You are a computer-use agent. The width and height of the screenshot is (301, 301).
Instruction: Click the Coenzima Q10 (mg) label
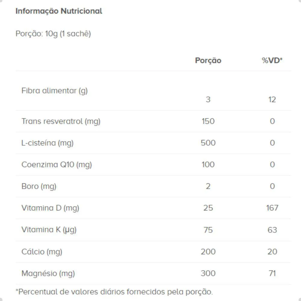pos(57,165)
